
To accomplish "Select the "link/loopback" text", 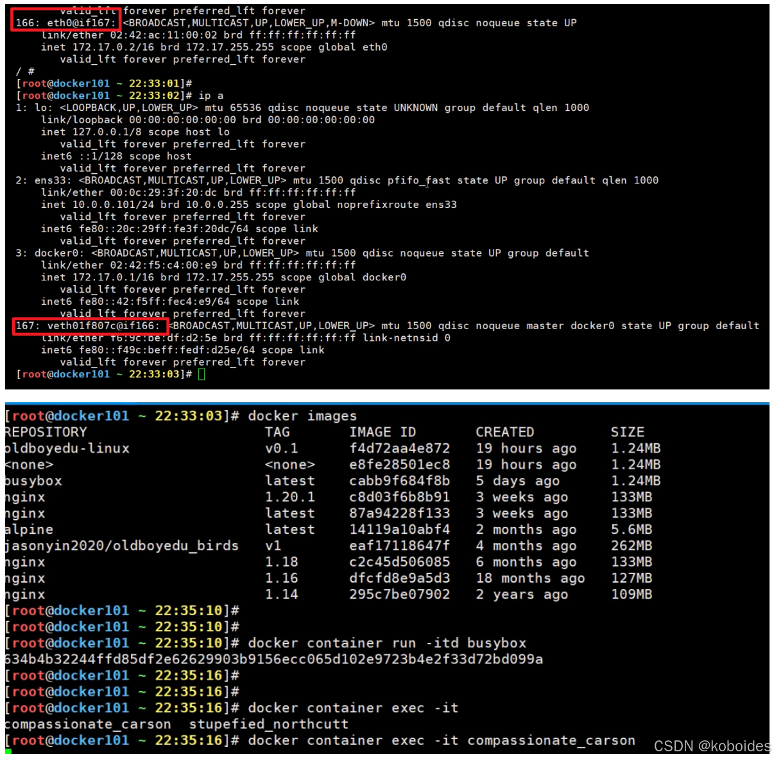I will click(x=82, y=120).
